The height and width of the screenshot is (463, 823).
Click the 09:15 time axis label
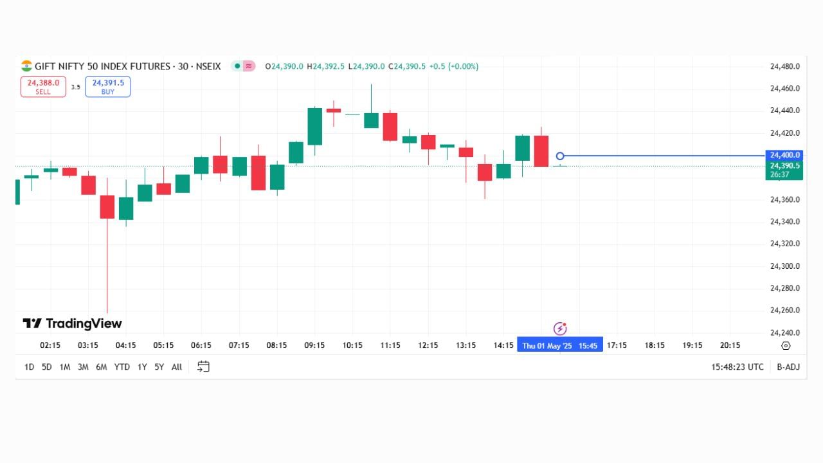(314, 346)
